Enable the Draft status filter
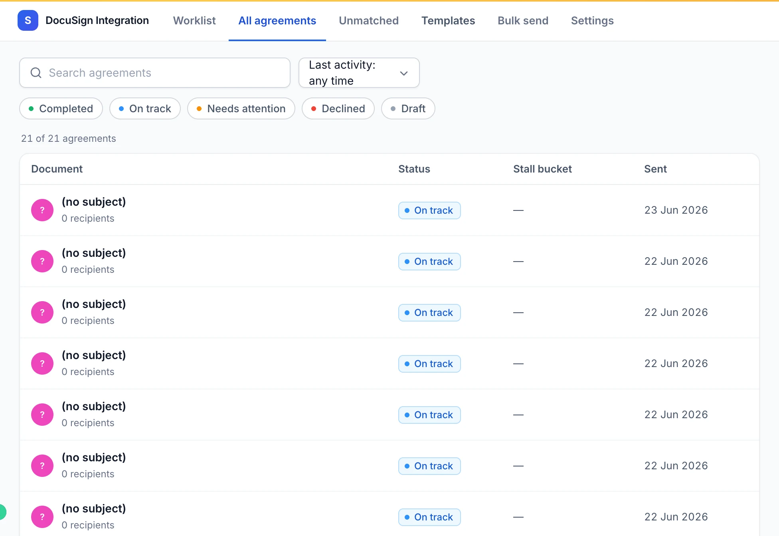Viewport: 779px width, 536px height. pyautogui.click(x=408, y=109)
